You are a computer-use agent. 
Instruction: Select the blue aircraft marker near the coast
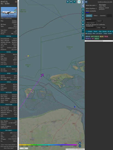[75, 107]
